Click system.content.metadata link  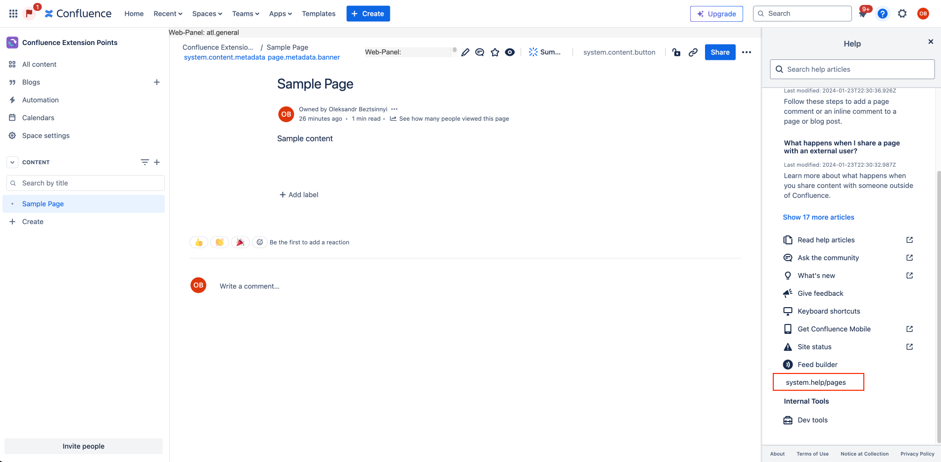pos(225,57)
